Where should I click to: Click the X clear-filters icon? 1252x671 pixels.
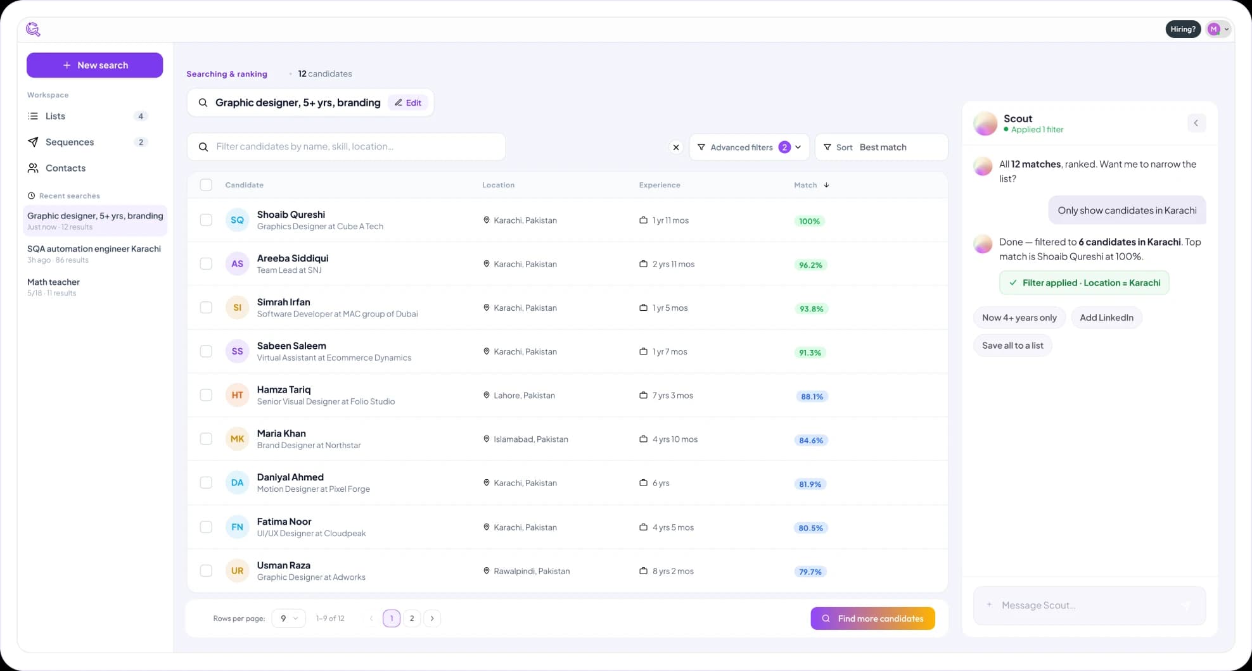(676, 147)
